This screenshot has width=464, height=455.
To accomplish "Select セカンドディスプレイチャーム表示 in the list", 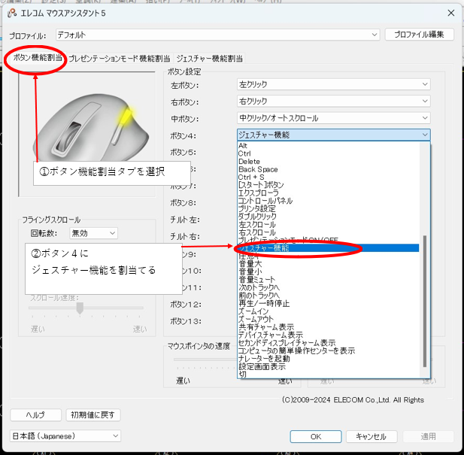I will [329, 343].
